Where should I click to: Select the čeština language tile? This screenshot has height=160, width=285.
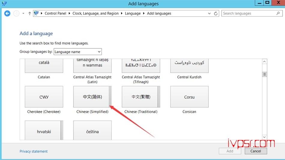[x=92, y=130]
